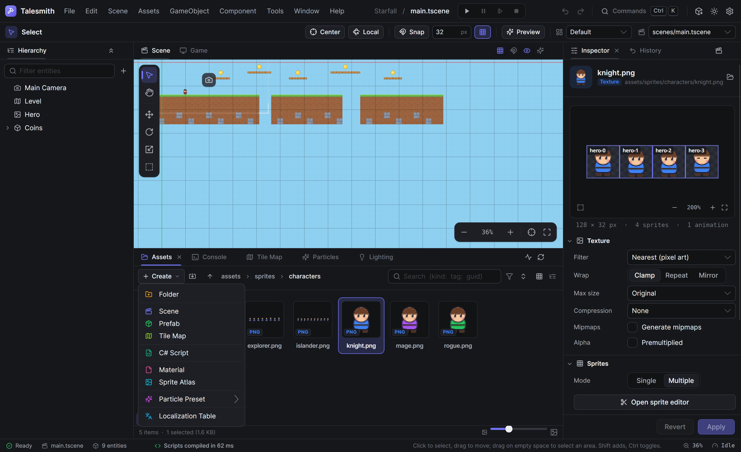
Task: Adjust the asset thumbnail size slider
Action: coord(518,429)
